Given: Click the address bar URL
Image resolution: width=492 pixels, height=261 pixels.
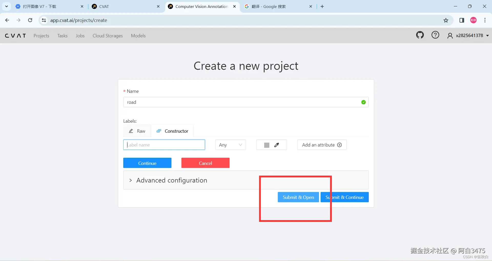Looking at the screenshot, I should pyautogui.click(x=79, y=20).
